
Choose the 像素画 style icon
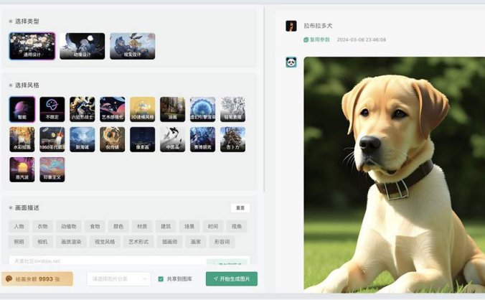(x=142, y=140)
